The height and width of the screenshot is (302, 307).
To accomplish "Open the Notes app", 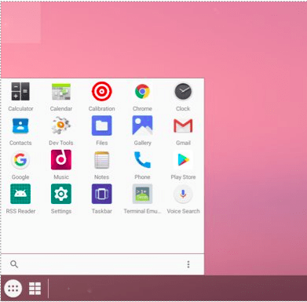I will coord(102,160).
